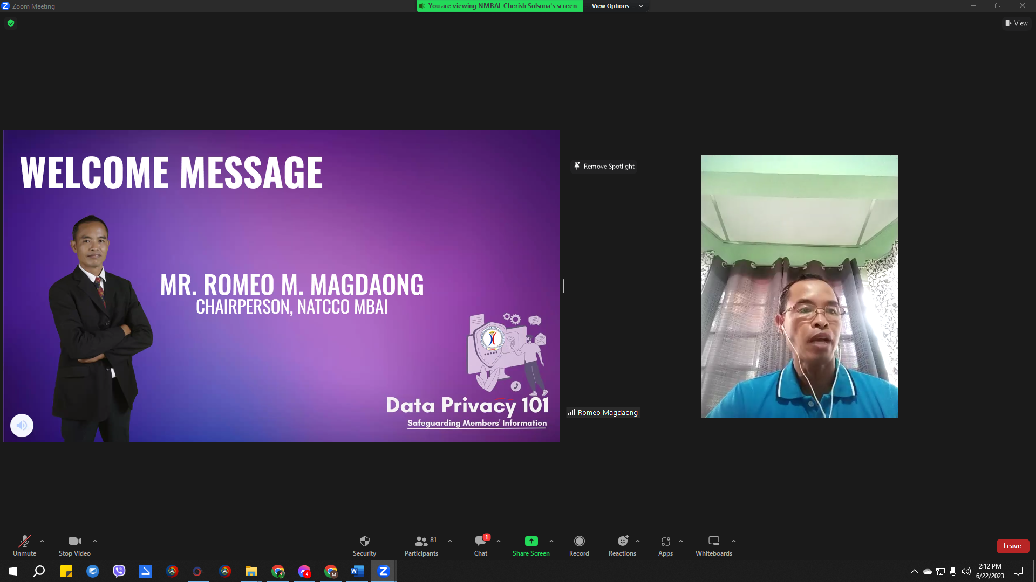The width and height of the screenshot is (1036, 582).
Task: Open the volume control in system tray
Action: point(966,571)
